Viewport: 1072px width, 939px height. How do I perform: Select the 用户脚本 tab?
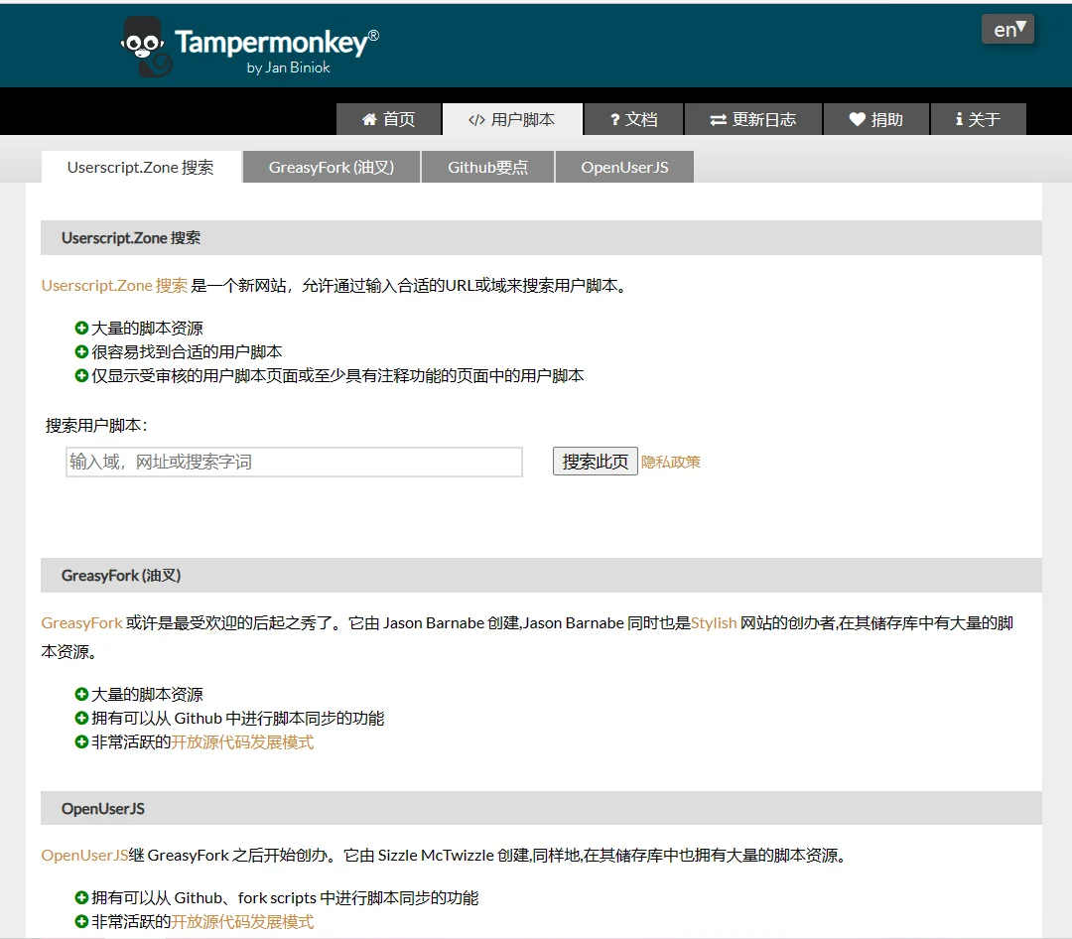pyautogui.click(x=512, y=120)
